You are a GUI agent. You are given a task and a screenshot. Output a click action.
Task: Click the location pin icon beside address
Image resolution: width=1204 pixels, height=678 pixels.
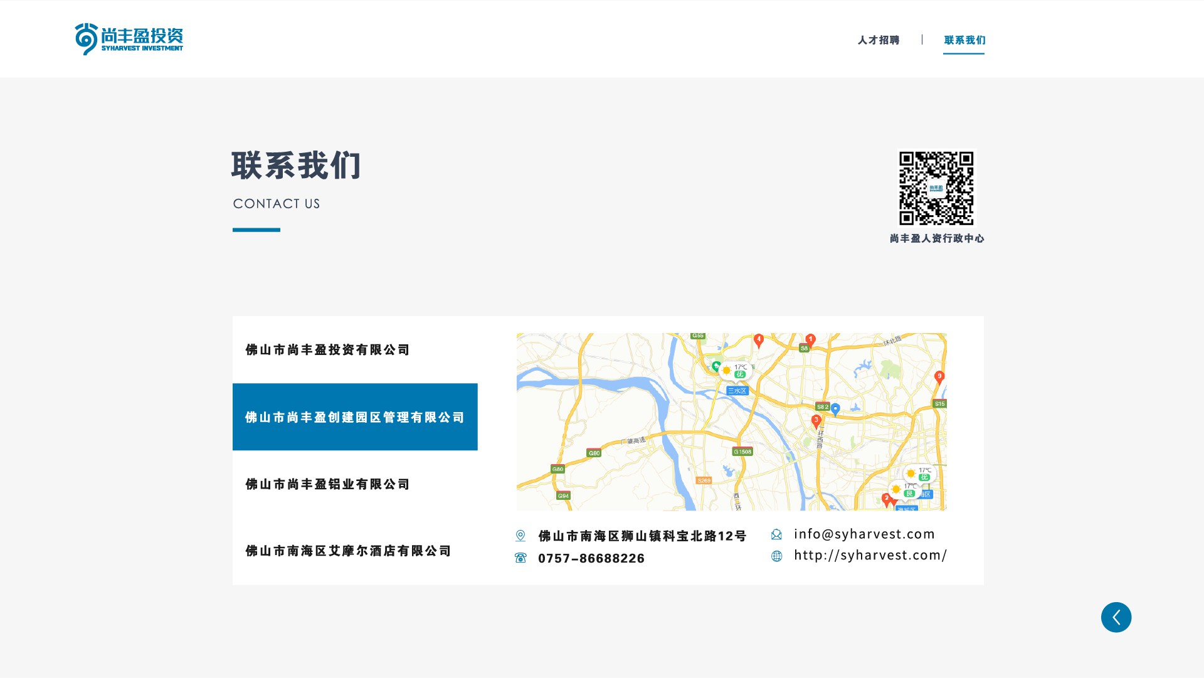520,536
